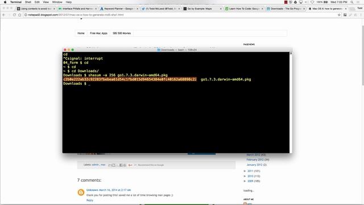
Task: Click the Share to Pinterest icon
Action: click(125, 165)
